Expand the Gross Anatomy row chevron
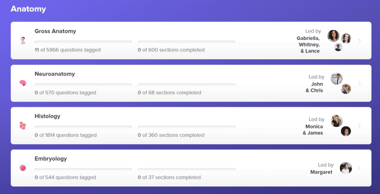 point(359,40)
